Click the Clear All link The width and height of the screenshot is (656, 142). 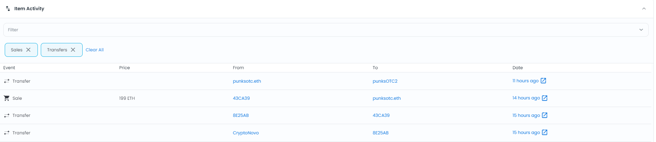coord(95,50)
